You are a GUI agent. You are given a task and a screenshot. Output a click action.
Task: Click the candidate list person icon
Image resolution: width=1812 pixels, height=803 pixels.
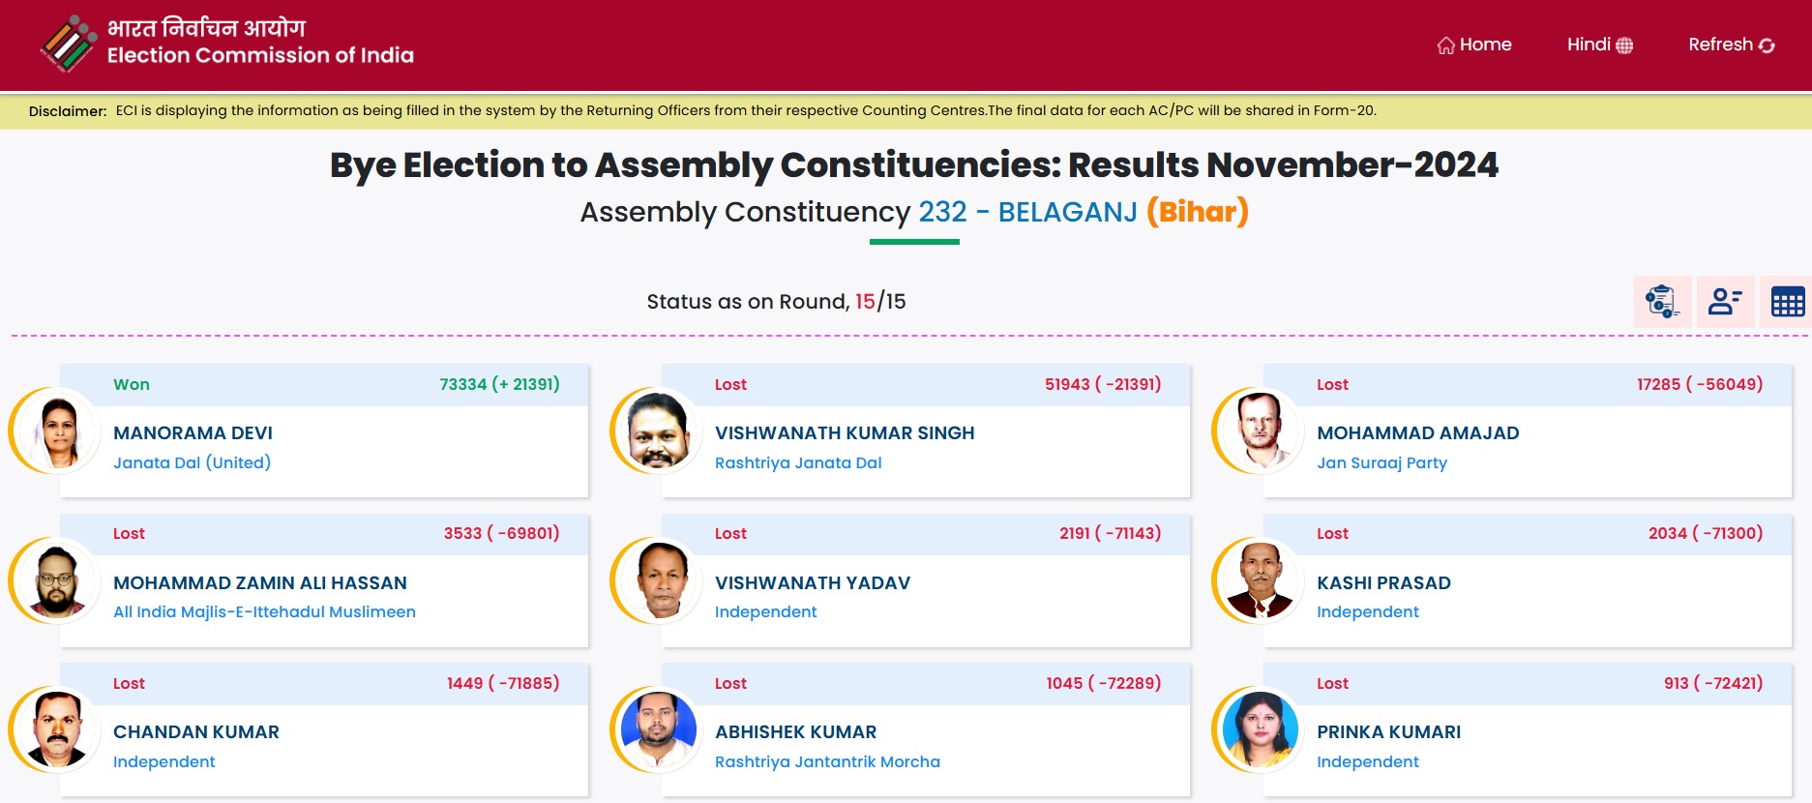click(x=1725, y=302)
